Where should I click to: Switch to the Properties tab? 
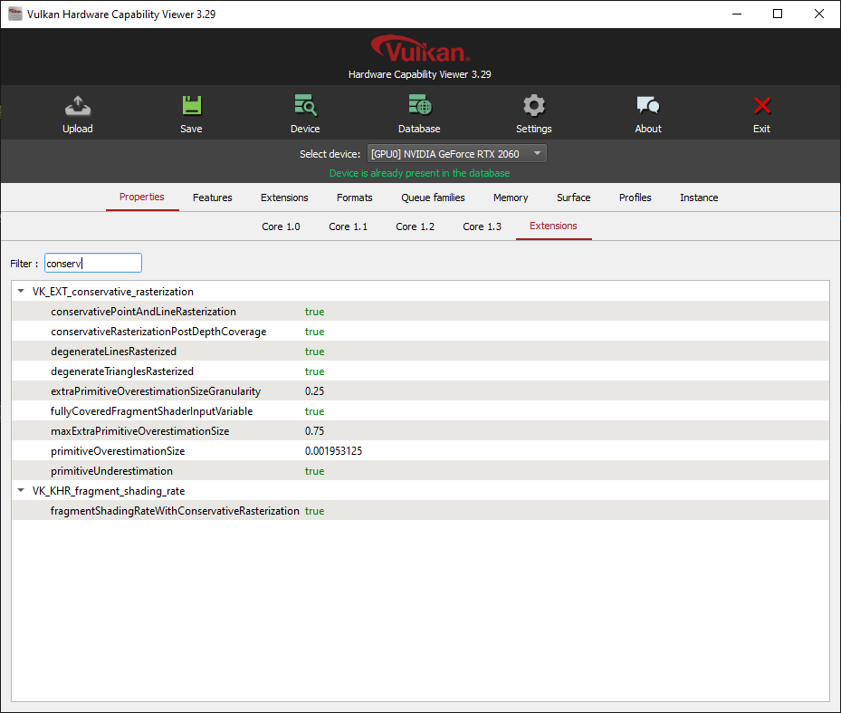(x=142, y=197)
